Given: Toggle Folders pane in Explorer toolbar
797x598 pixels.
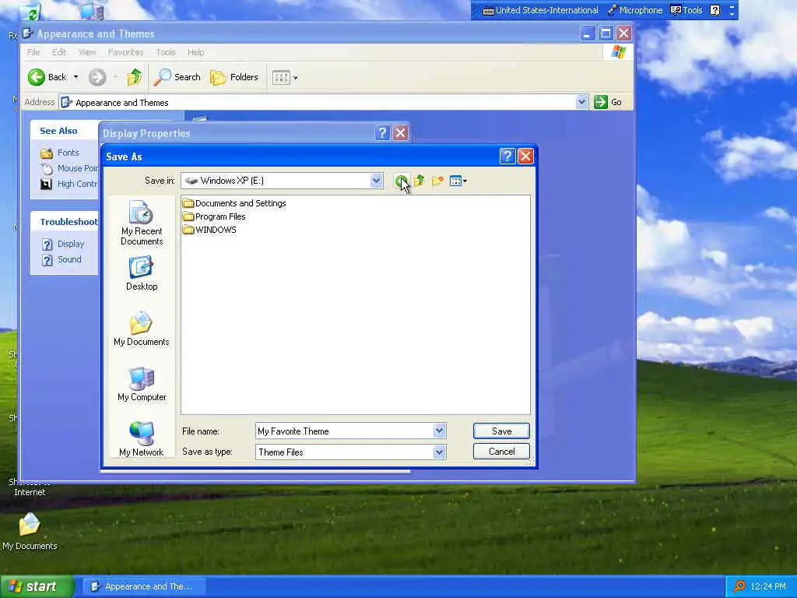Looking at the screenshot, I should pos(234,77).
